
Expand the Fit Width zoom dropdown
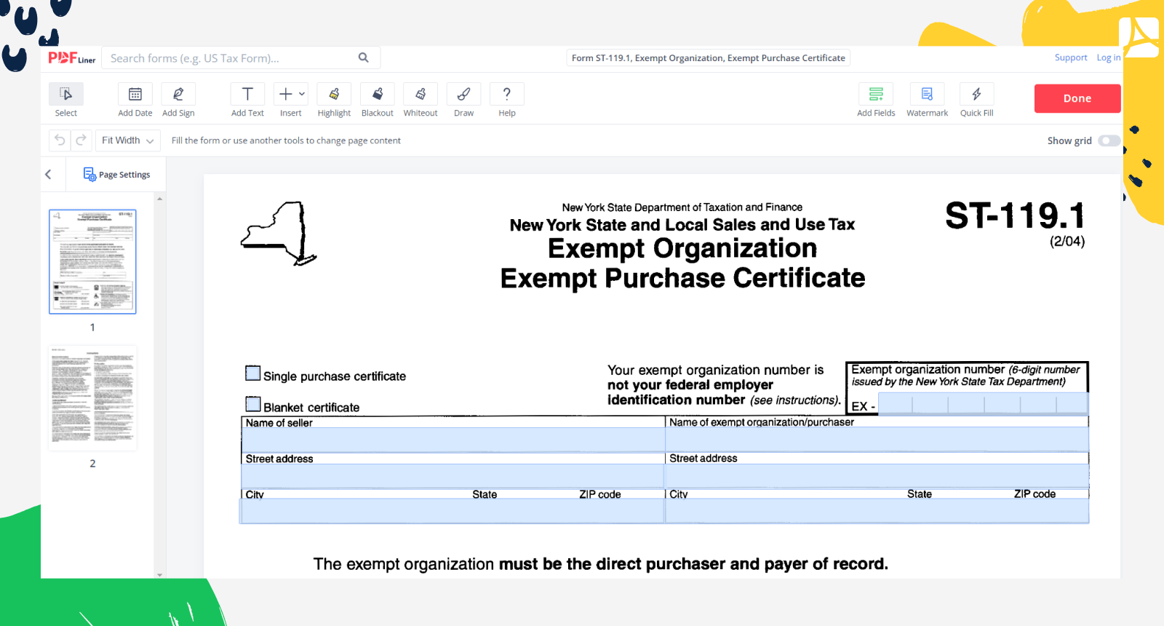click(128, 140)
